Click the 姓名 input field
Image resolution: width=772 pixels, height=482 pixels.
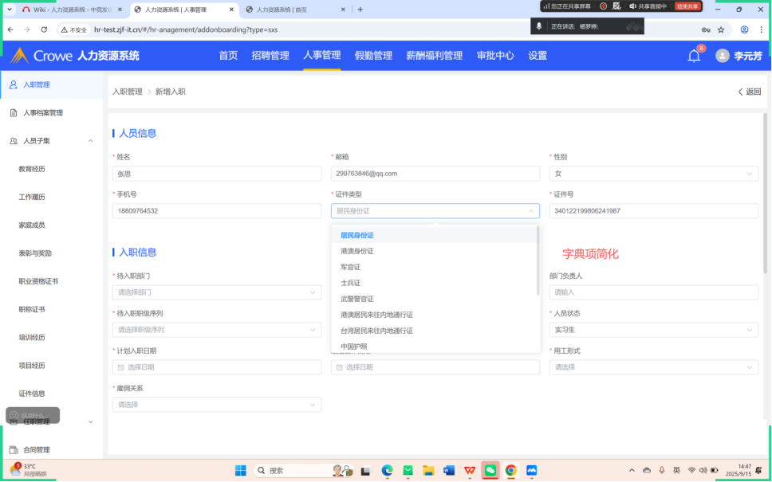tap(217, 174)
